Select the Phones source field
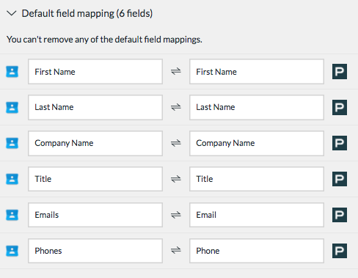This screenshot has width=358, height=278. click(95, 251)
